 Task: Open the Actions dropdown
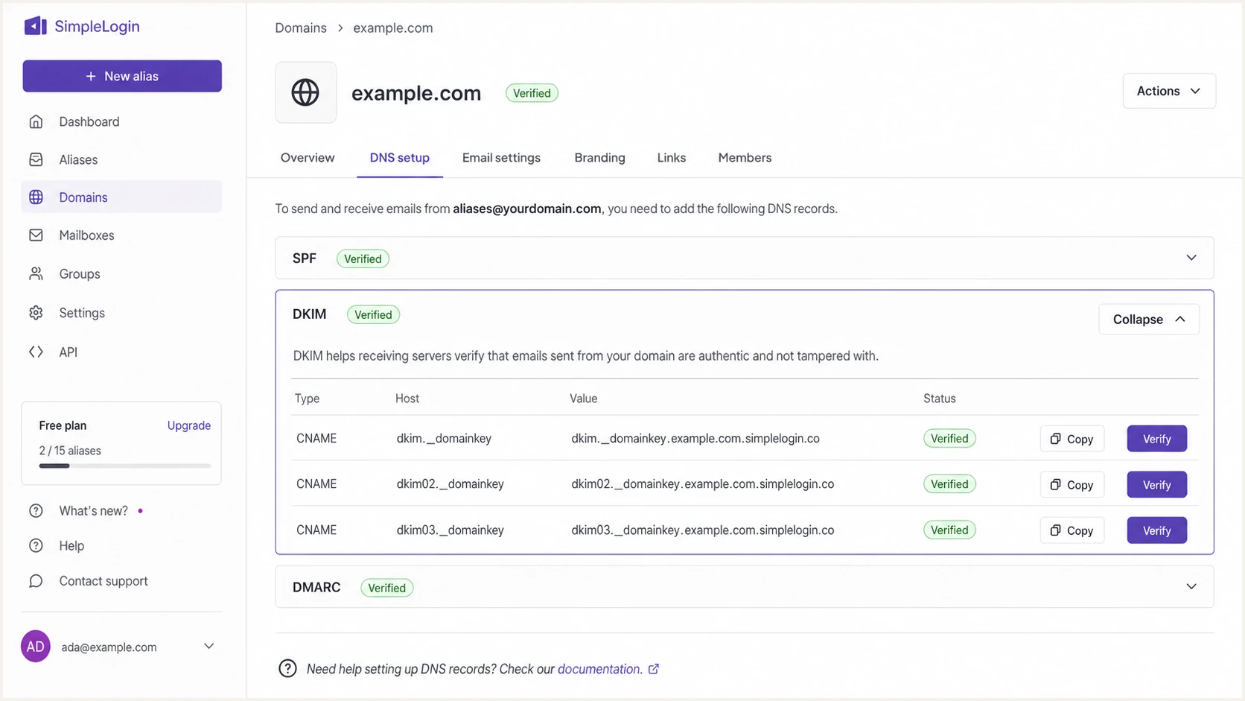(1169, 91)
